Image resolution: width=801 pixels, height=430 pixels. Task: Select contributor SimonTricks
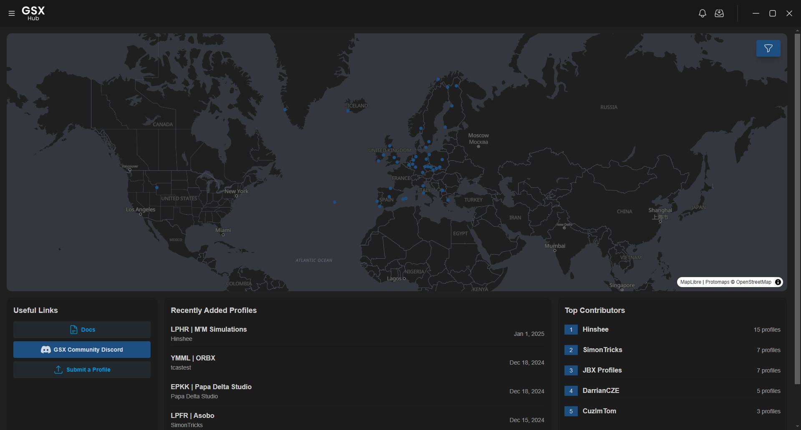tap(602, 350)
